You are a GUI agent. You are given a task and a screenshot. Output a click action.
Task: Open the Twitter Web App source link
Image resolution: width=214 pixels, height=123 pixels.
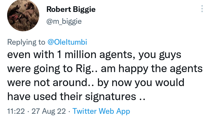[101, 111]
